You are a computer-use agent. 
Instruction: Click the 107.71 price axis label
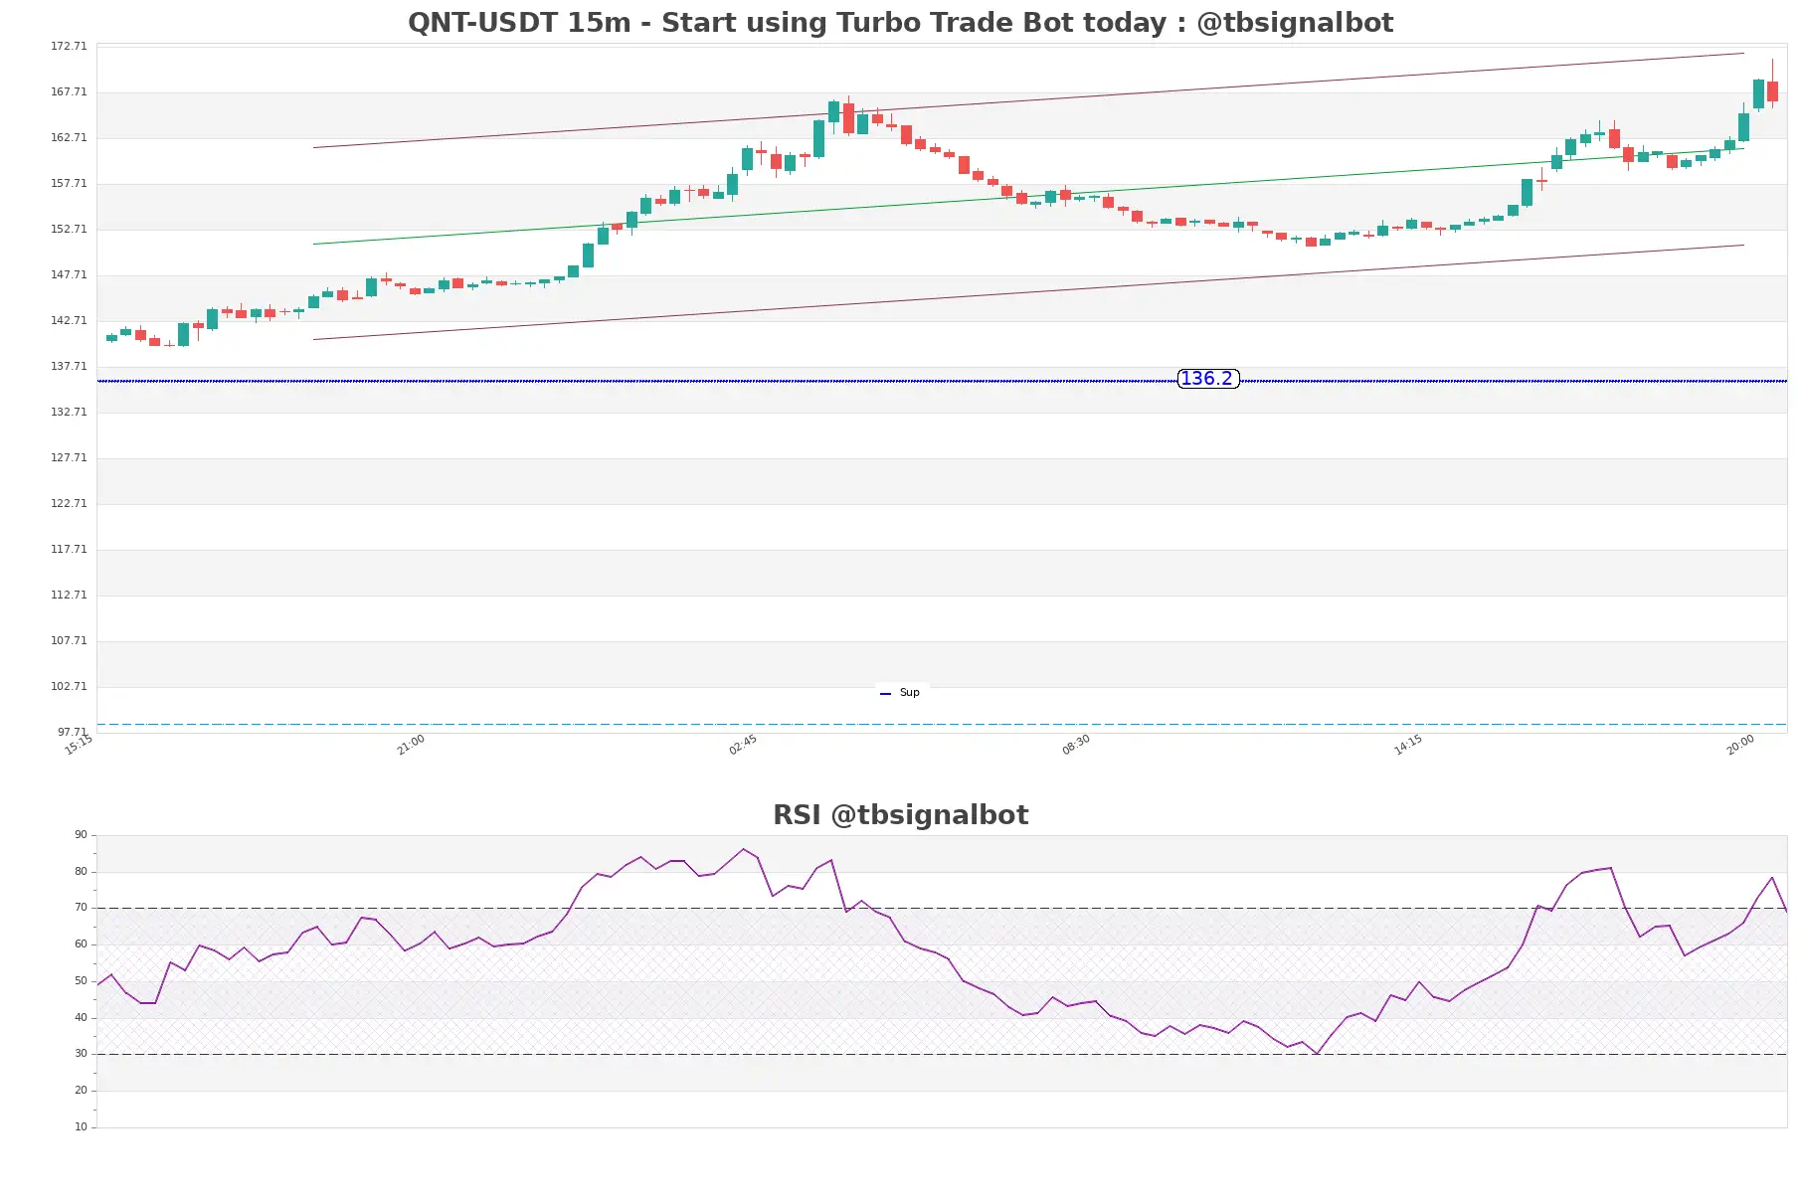click(69, 640)
